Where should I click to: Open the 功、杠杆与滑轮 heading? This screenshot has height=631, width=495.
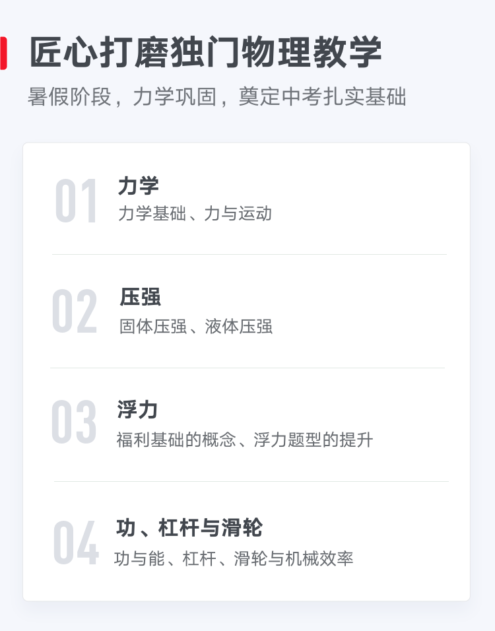click(x=189, y=528)
